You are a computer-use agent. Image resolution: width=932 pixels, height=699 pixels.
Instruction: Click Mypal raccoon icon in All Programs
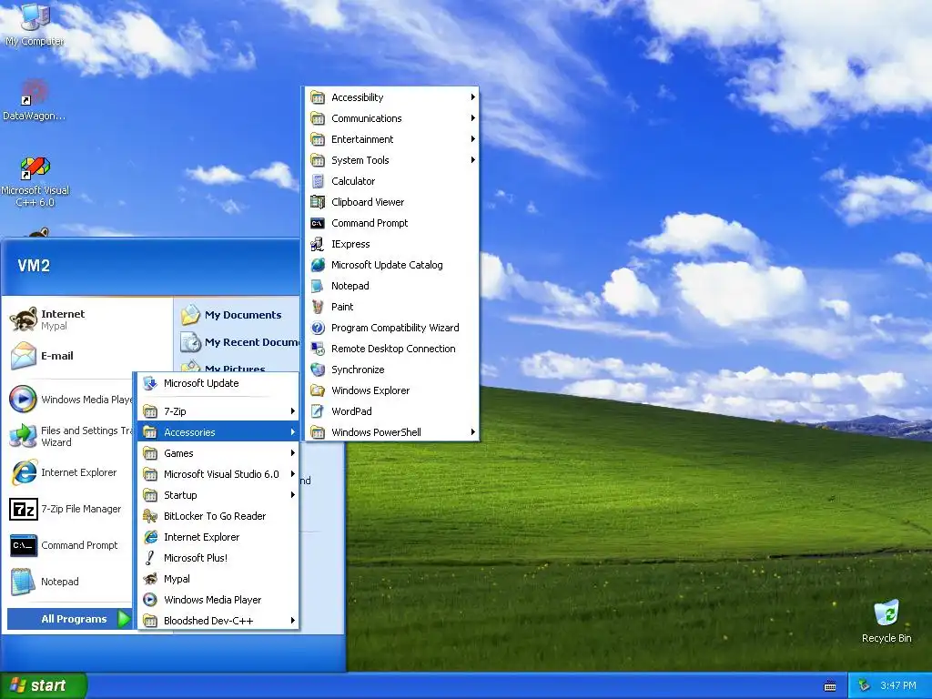tap(150, 579)
